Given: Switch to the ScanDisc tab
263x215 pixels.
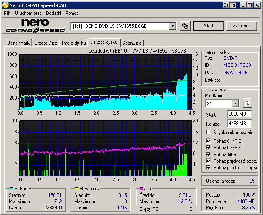Looking at the screenshot, I should coord(132,43).
